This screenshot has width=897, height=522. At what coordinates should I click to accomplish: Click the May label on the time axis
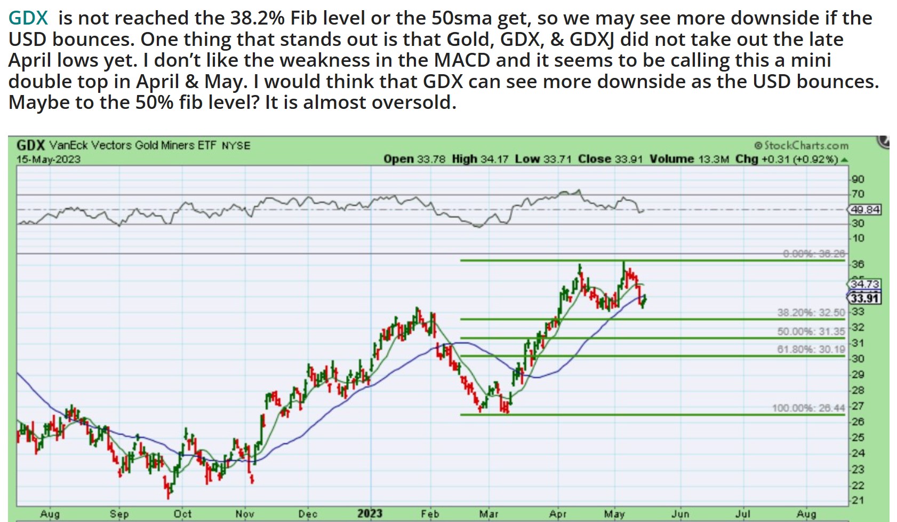tap(614, 514)
